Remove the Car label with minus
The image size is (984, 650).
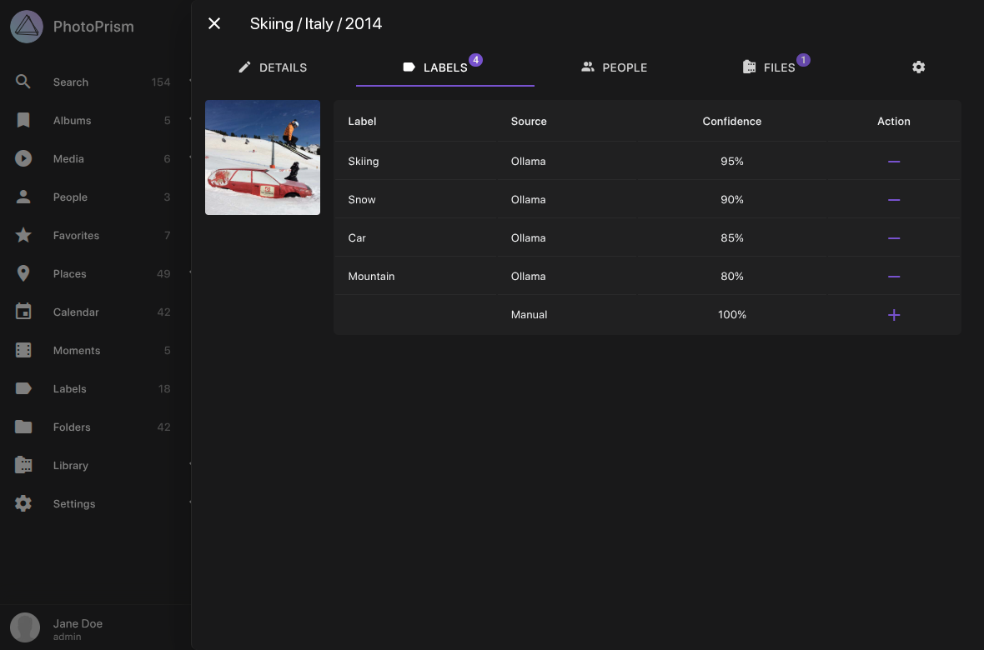coord(893,238)
